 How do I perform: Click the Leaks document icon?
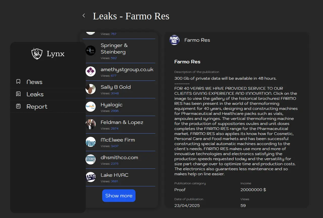tap(18, 94)
